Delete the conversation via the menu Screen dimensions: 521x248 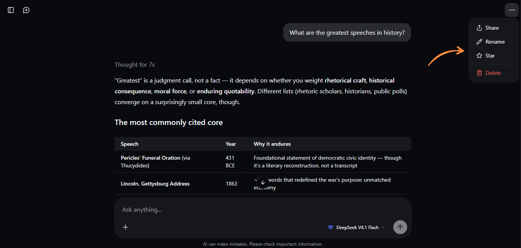[494, 73]
